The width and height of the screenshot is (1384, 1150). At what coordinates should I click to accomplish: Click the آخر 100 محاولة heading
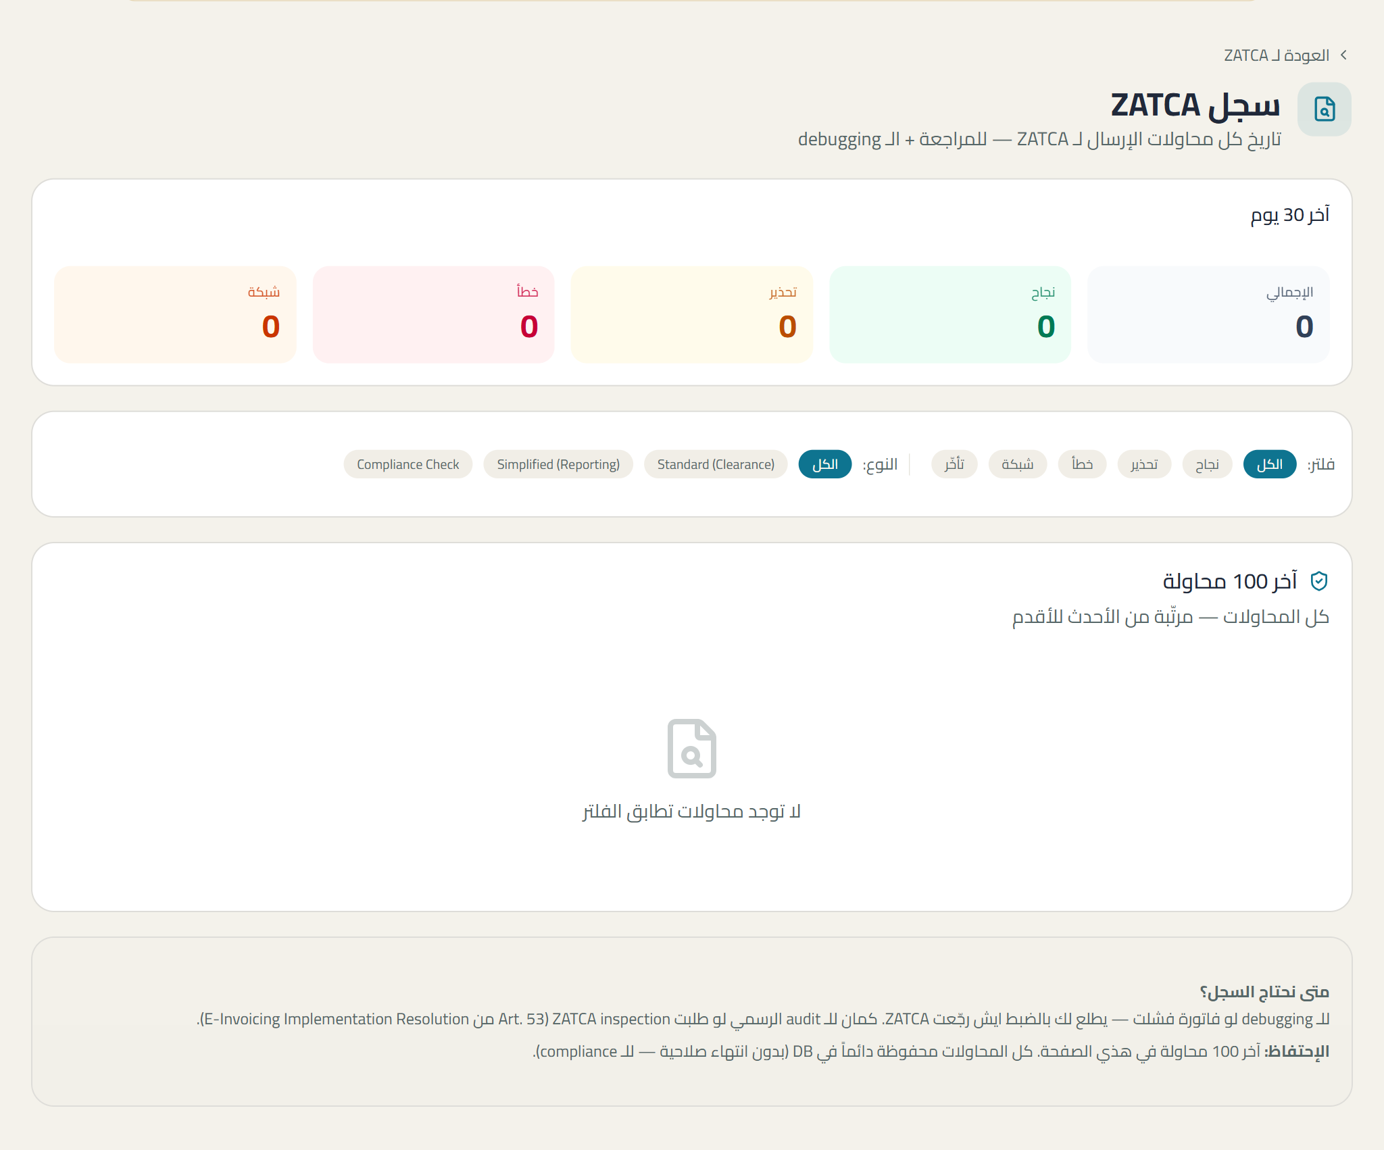pyautogui.click(x=1230, y=581)
